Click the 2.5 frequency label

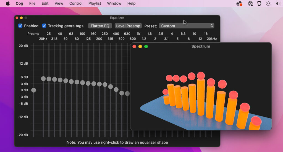[161, 33]
